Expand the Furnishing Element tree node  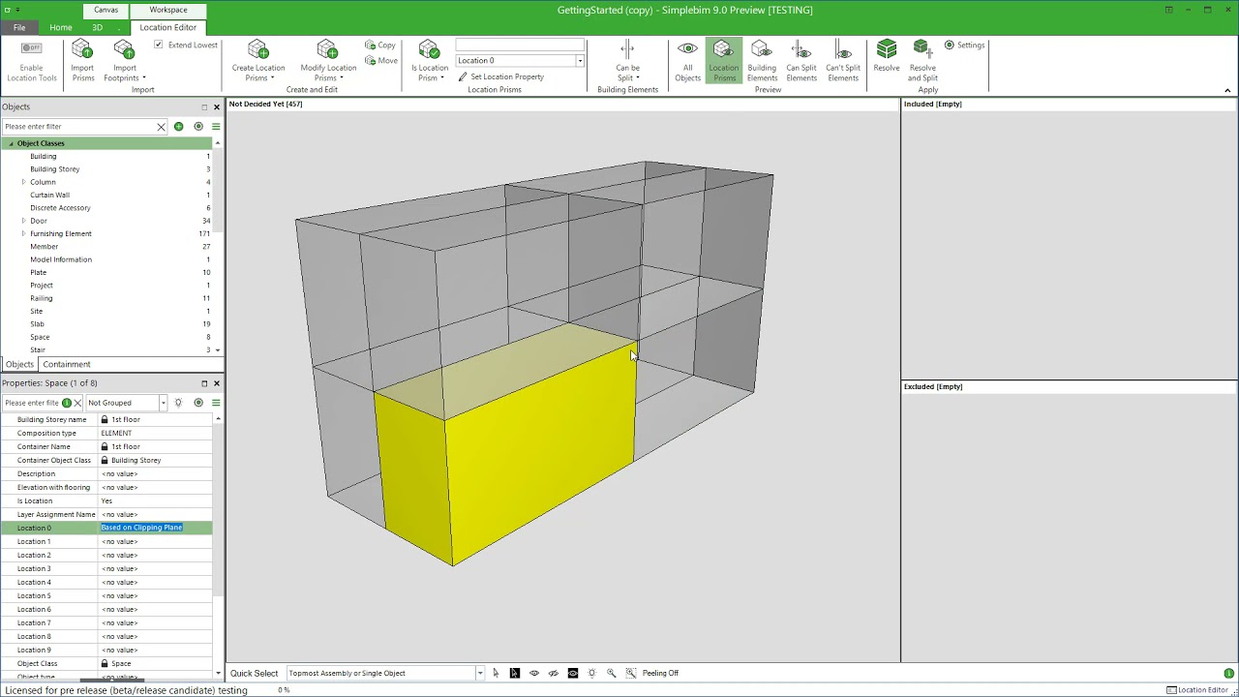point(23,233)
